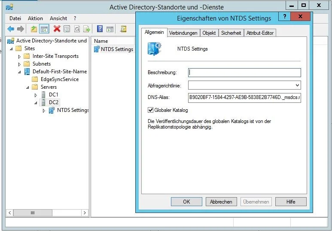Click the Export list toolbar icon
The height and width of the screenshot is (231, 332).
[x=87, y=29]
